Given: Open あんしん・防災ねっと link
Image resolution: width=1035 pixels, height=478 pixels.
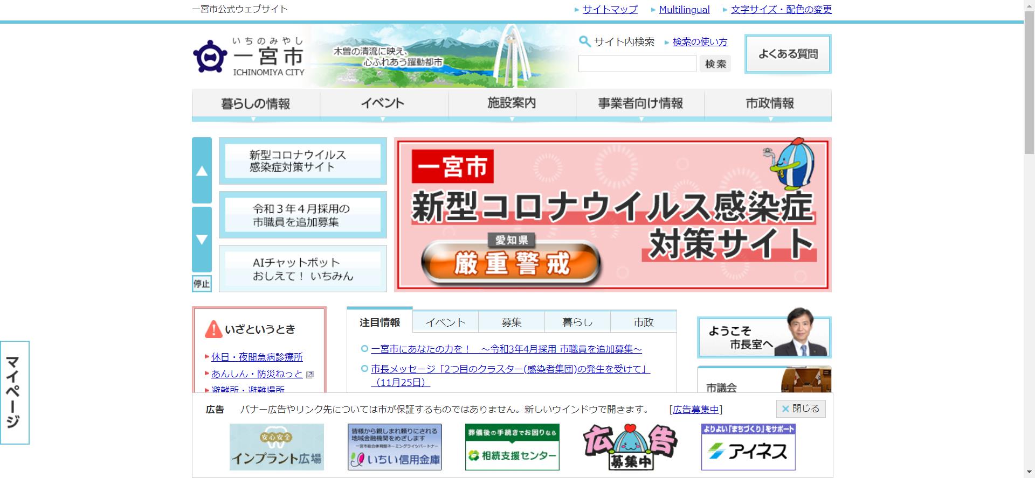Looking at the screenshot, I should (257, 374).
